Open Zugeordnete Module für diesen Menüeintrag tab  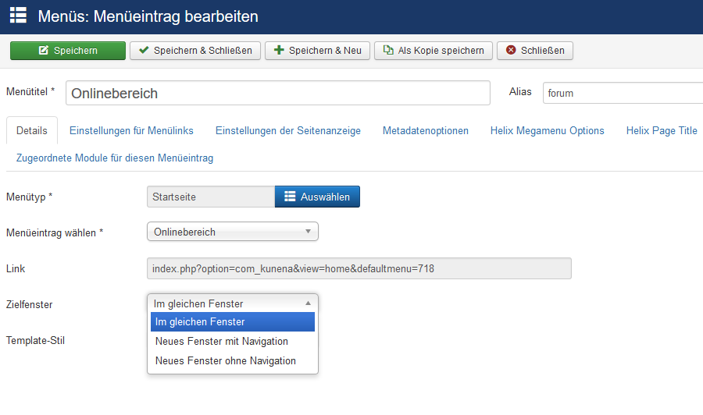115,158
